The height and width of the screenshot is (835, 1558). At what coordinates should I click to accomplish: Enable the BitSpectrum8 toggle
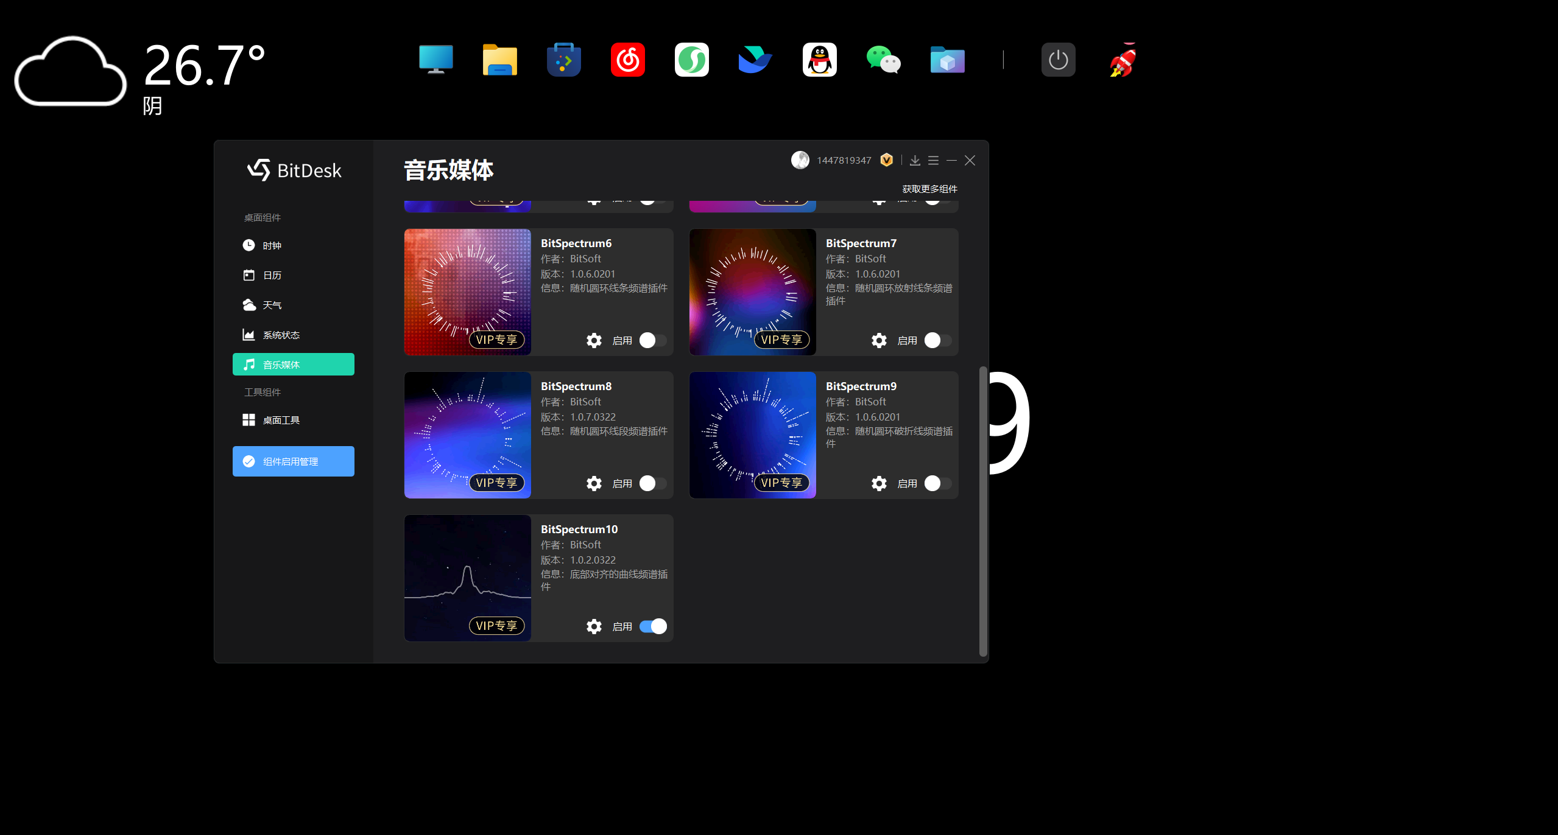652,483
